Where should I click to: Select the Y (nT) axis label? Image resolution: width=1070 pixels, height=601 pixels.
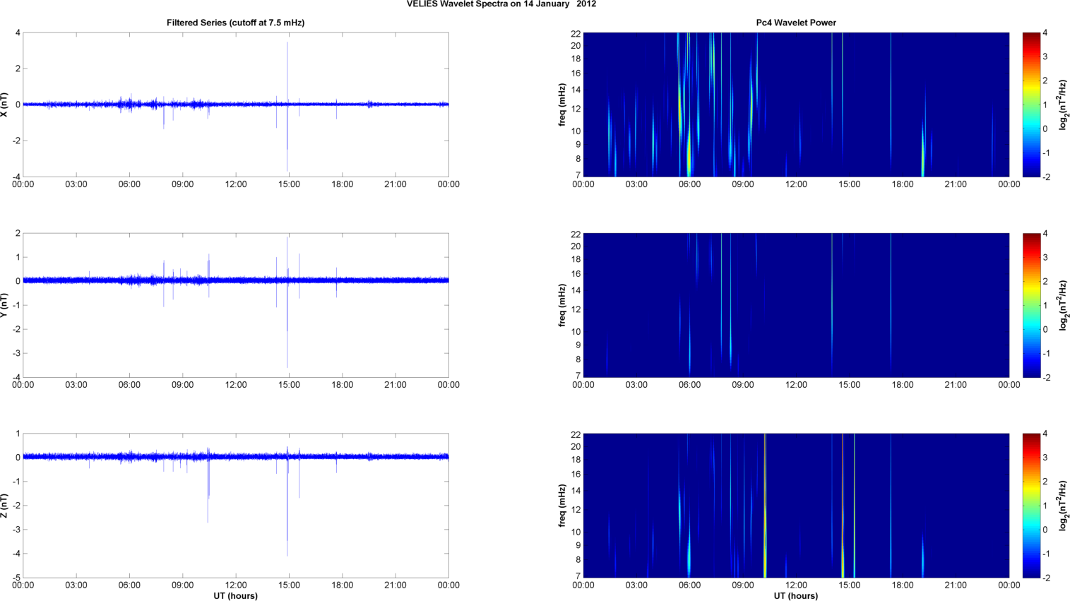pos(6,305)
